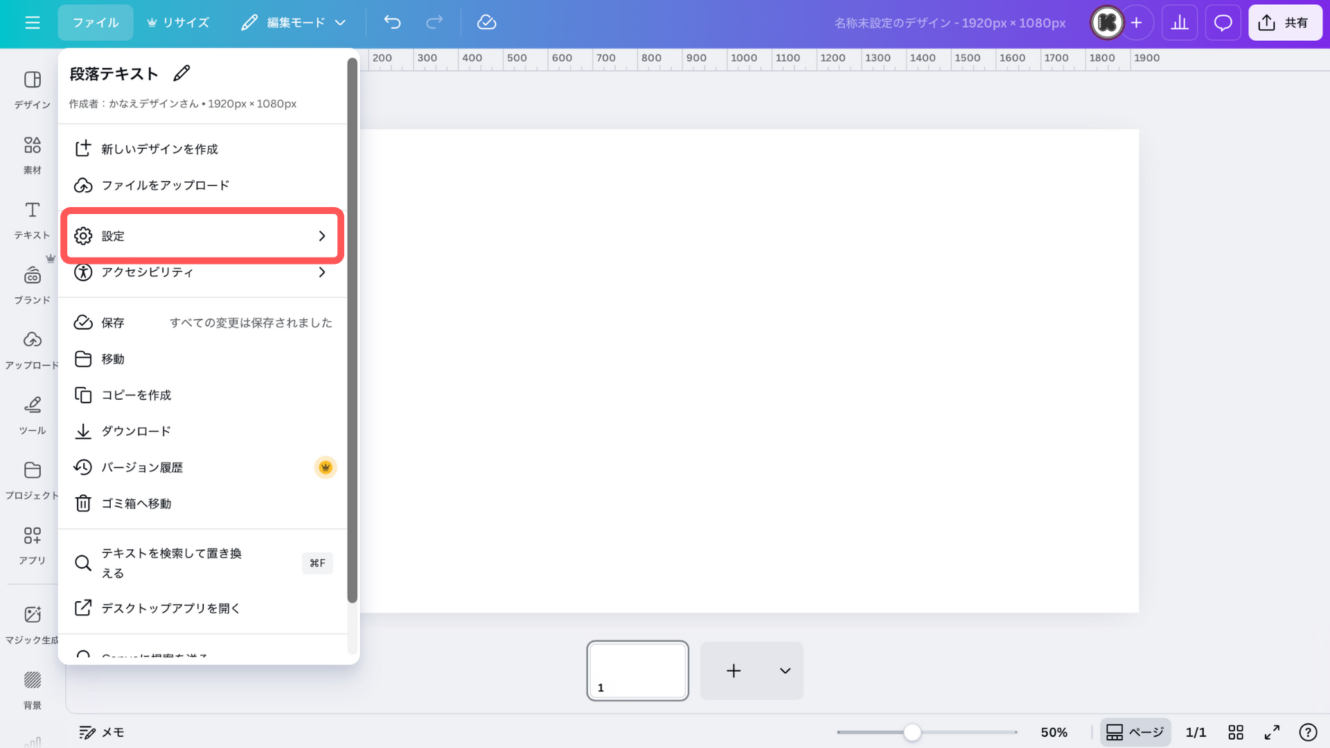Image resolution: width=1330 pixels, height=748 pixels.
Task: Click crown premium badge on バージョン履歴
Action: pyautogui.click(x=326, y=467)
